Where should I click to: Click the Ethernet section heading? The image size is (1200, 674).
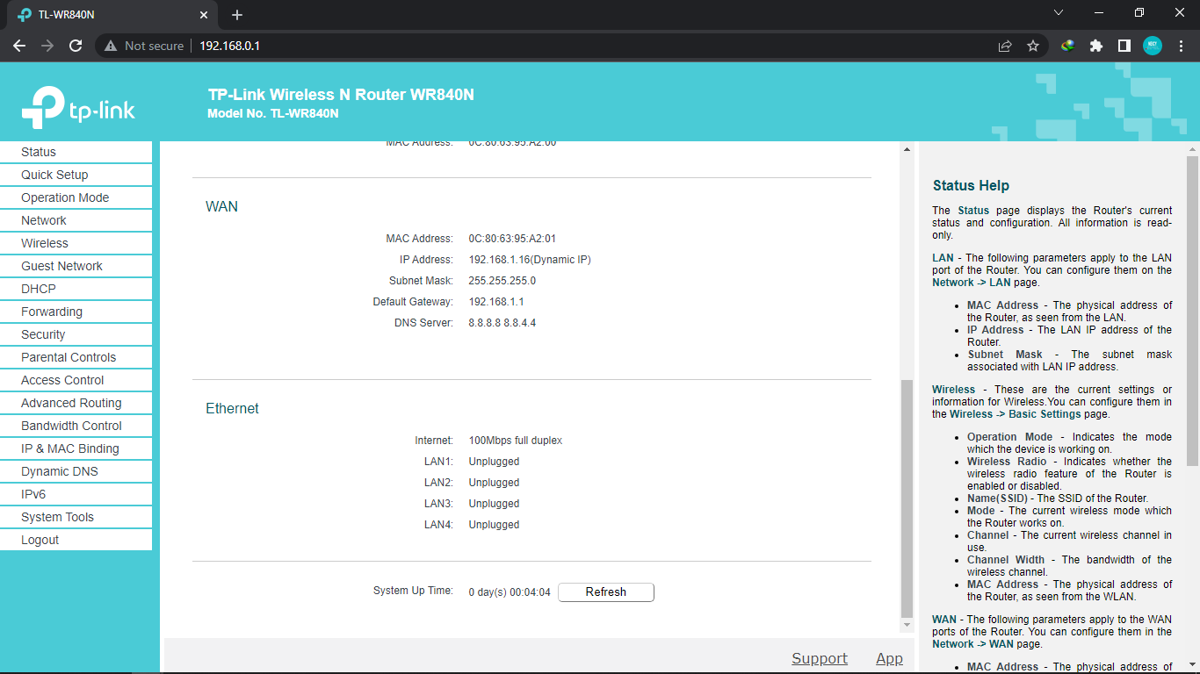click(x=232, y=409)
